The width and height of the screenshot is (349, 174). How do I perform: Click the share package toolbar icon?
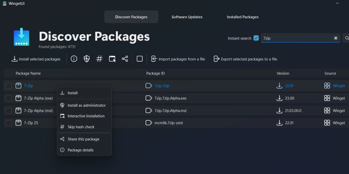pyautogui.click(x=125, y=59)
